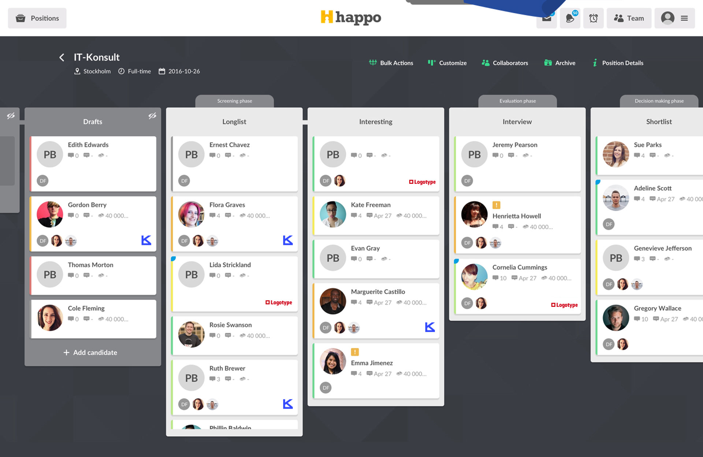Click the alarm clock reminders icon
This screenshot has height=457, width=703.
tap(593, 18)
